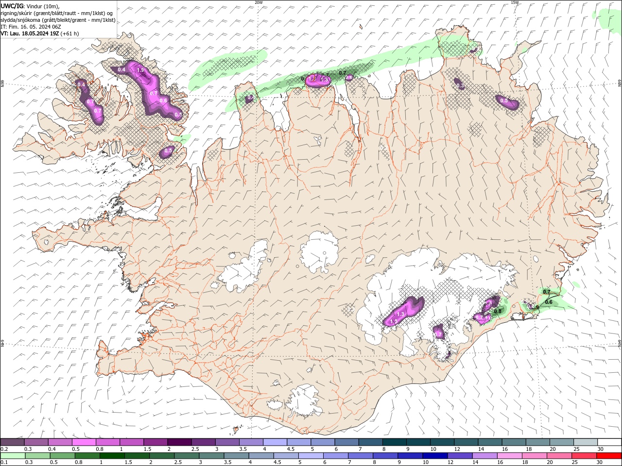
Task: Select the palest green lower-row swatch after 0.1
Action: pyautogui.click(x=13, y=456)
